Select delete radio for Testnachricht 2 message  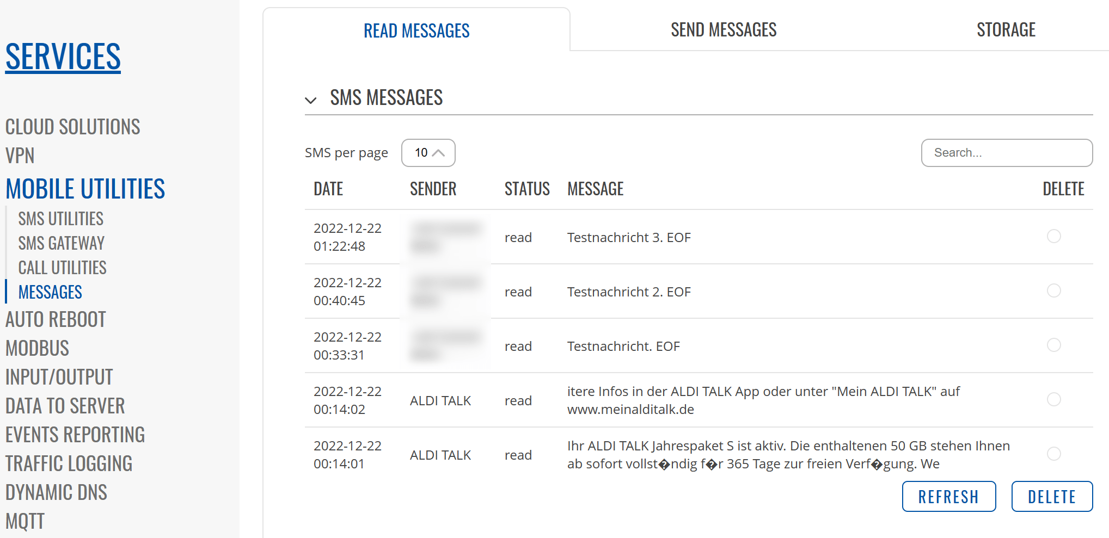click(x=1053, y=290)
